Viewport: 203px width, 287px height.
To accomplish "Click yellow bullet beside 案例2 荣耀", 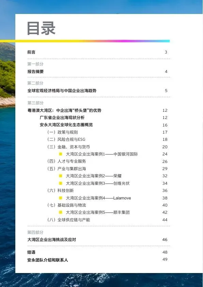I will (x=61, y=176).
